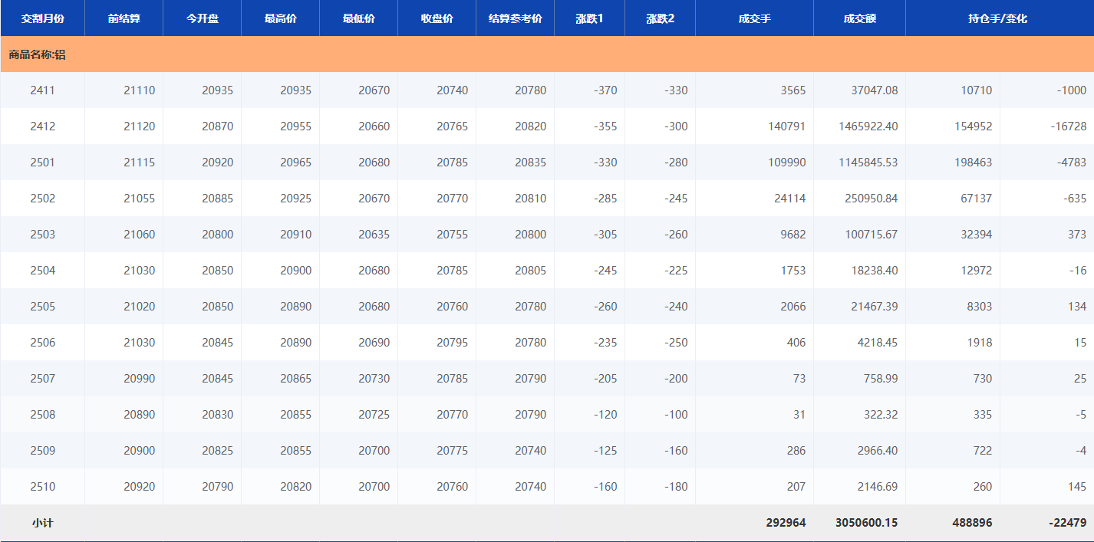Click the 持仓手/变化 column header
This screenshot has height=542, width=1094.
click(997, 18)
